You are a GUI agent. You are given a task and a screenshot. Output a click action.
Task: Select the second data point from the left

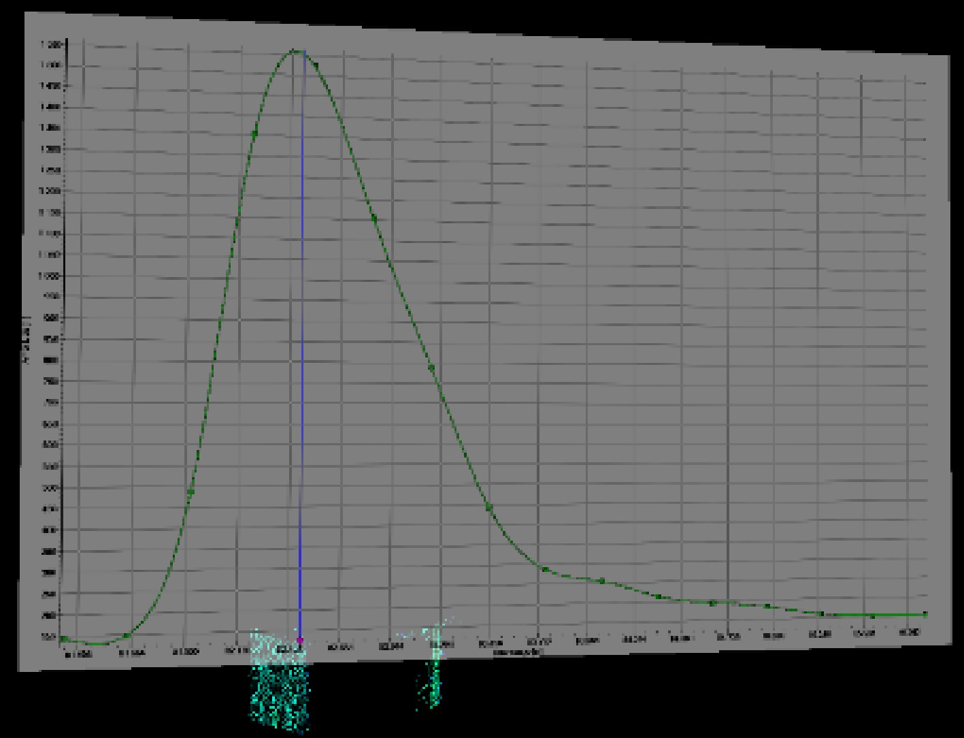(x=127, y=635)
